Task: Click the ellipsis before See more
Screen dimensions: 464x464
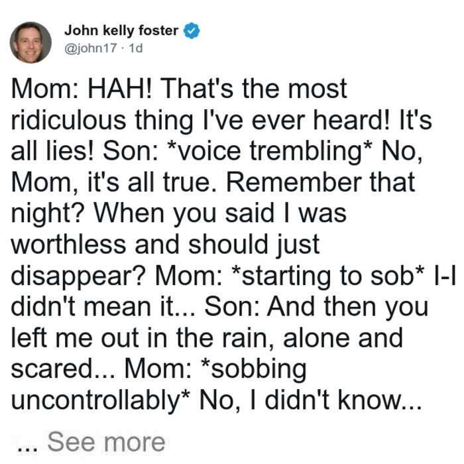Action: [28, 447]
